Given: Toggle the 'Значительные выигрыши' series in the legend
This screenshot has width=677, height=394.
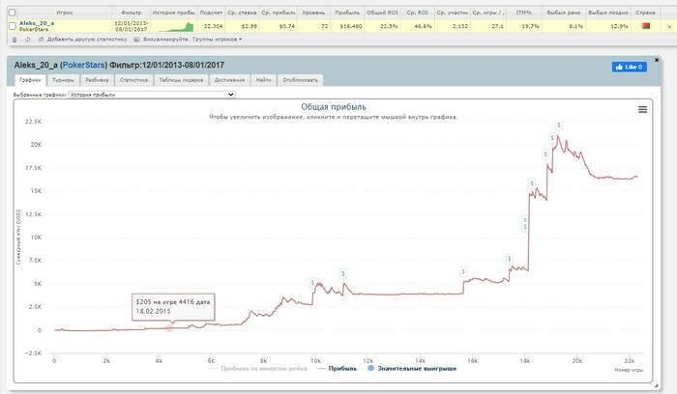Looking at the screenshot, I should pos(412,369).
